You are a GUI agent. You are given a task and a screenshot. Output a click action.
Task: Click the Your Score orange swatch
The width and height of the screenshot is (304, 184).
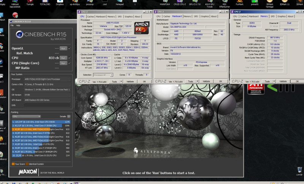13,164
